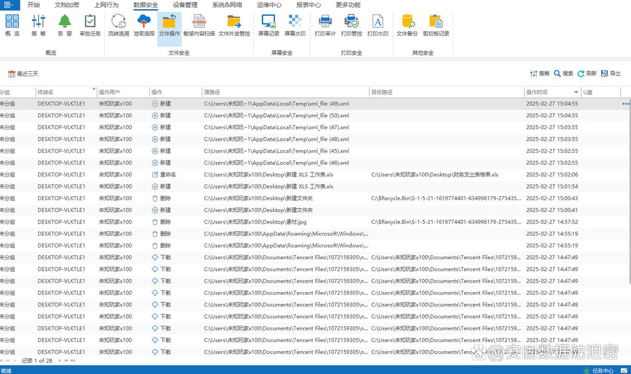Click the 审批任务 approval task icon
The width and height of the screenshot is (631, 374).
click(90, 25)
